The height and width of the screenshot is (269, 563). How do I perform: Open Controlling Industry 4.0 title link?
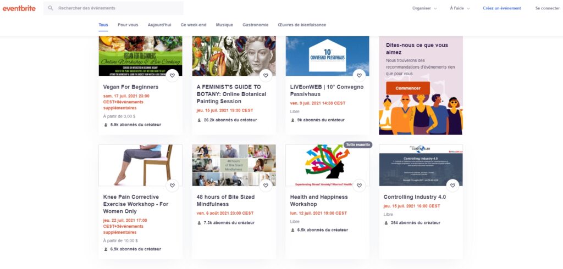click(x=415, y=197)
